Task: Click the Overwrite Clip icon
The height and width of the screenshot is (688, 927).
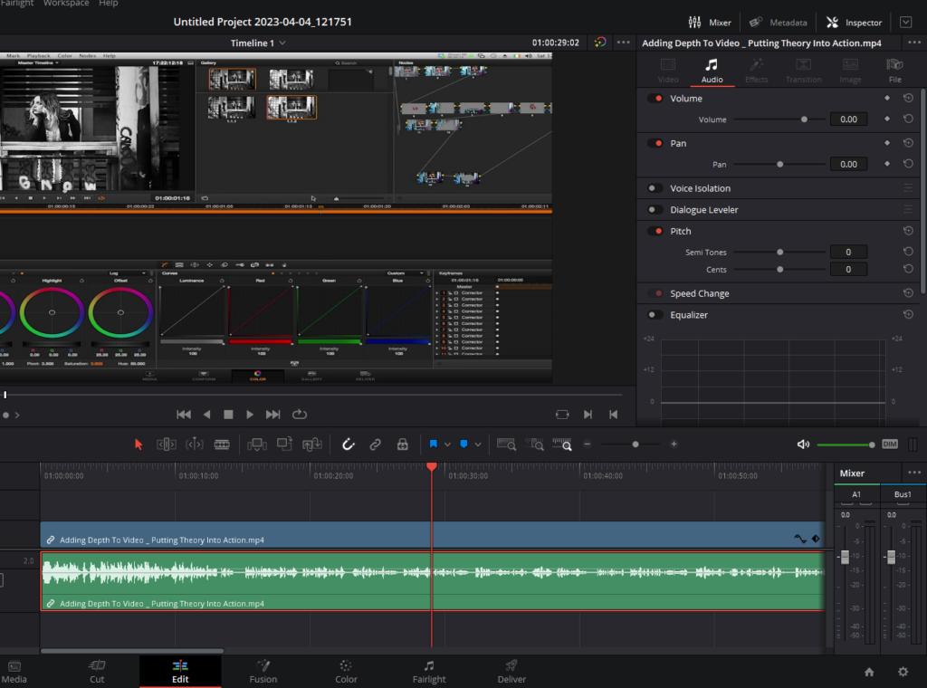Action: point(284,444)
